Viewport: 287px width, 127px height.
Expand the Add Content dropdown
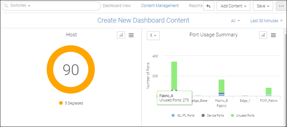coord(233,6)
